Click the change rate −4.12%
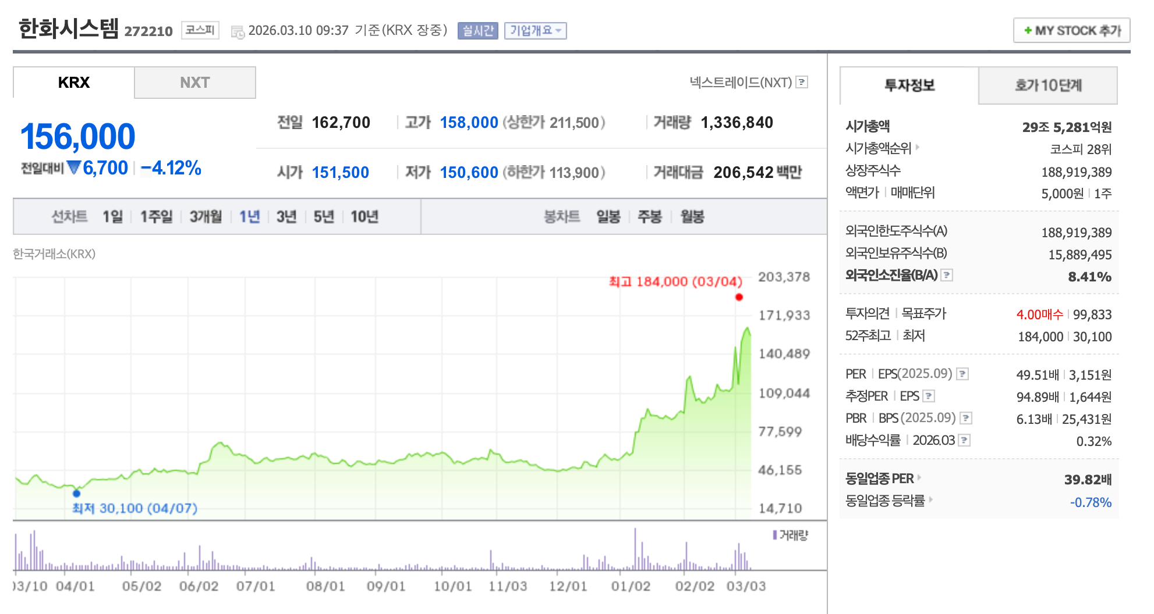This screenshot has height=614, width=1154. [171, 168]
